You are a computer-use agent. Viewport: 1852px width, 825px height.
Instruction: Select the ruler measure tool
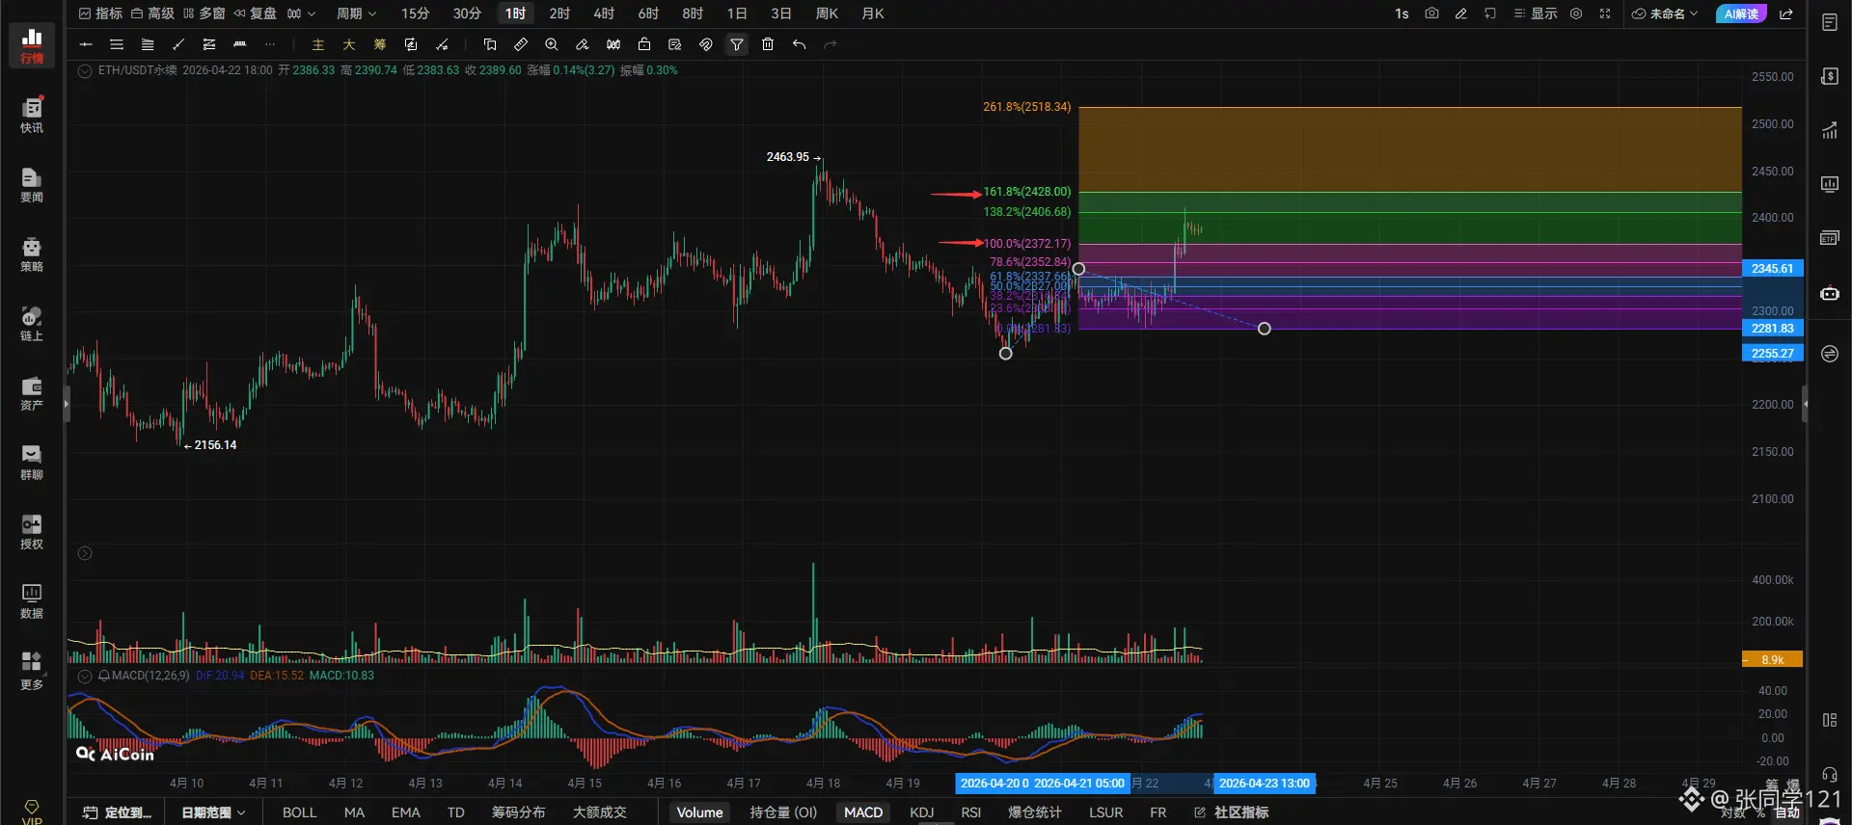[x=521, y=44]
